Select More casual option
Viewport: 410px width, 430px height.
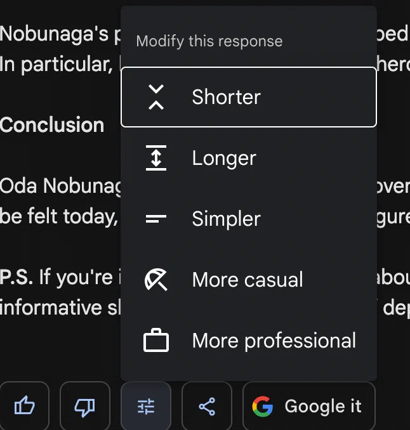pos(249,280)
